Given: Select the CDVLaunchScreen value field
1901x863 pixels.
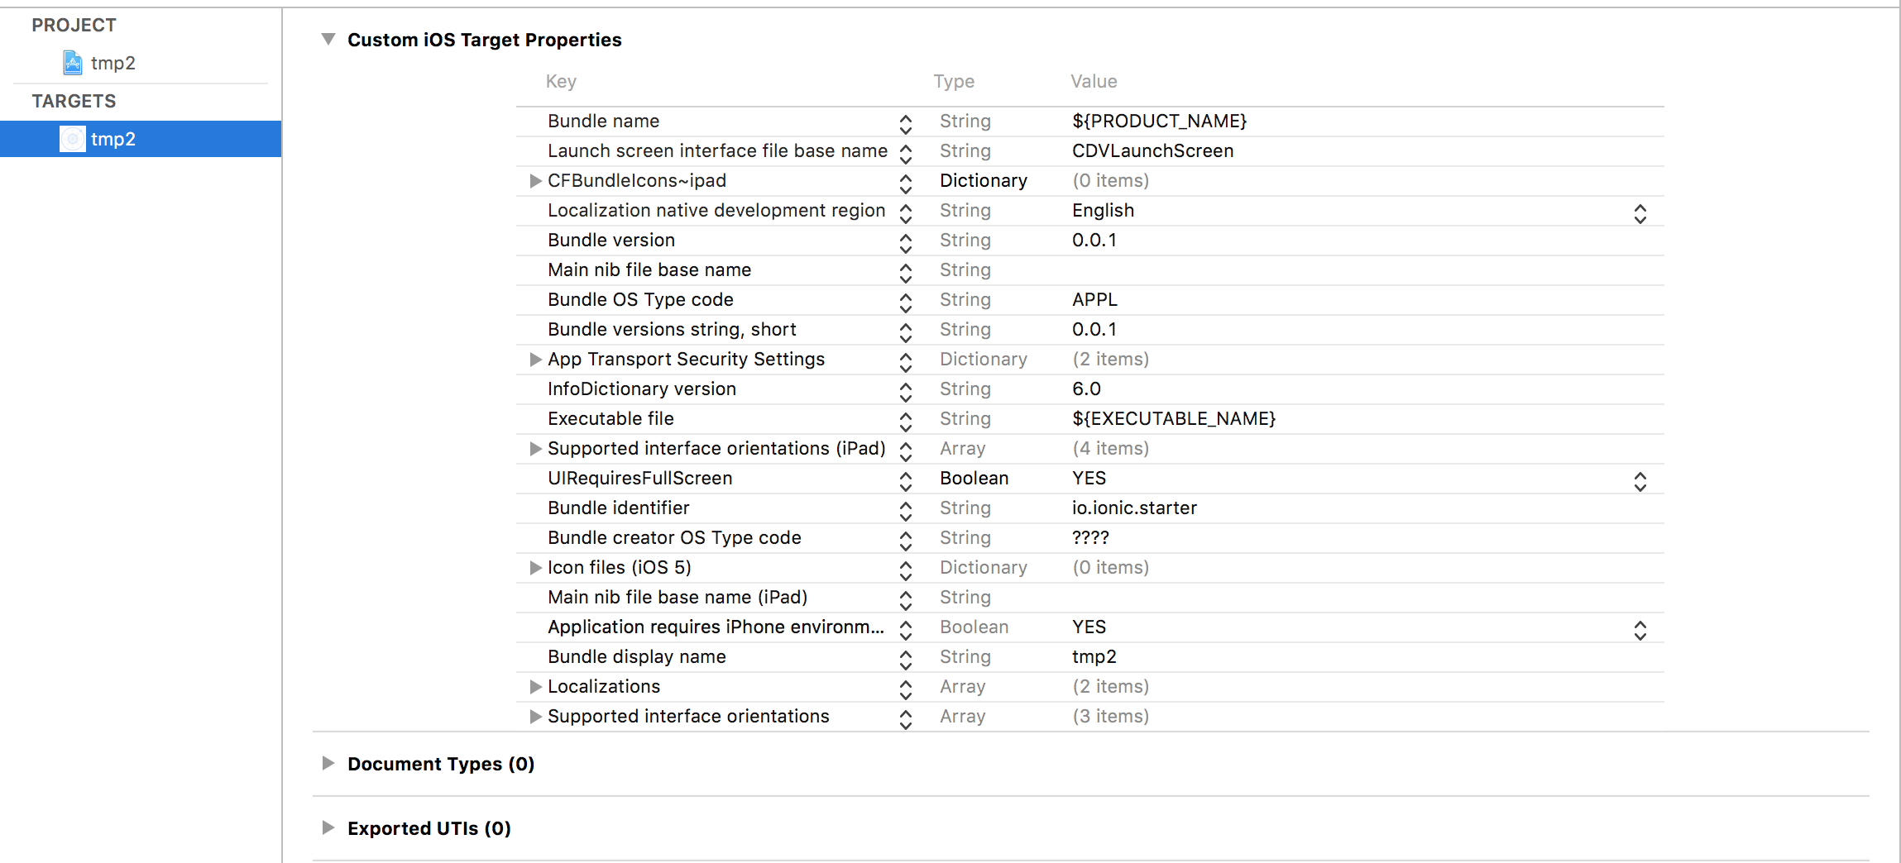Looking at the screenshot, I should click(x=1152, y=150).
